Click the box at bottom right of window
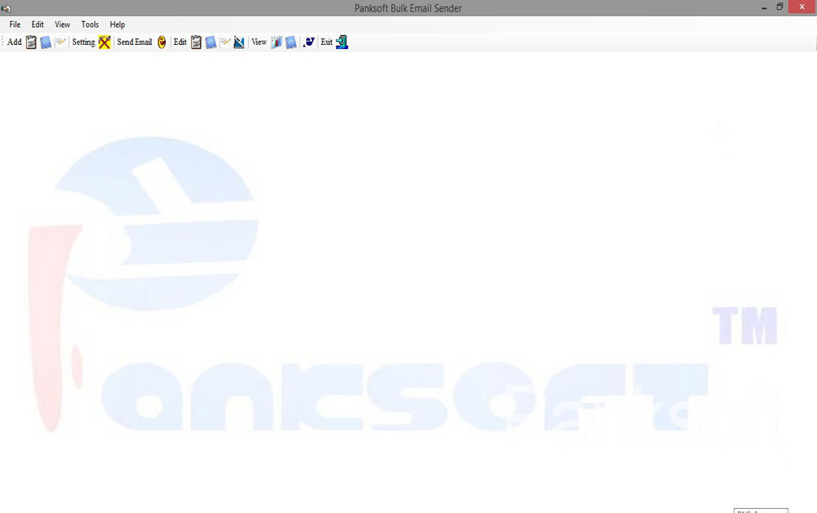This screenshot has height=513, width=817. coord(761,511)
